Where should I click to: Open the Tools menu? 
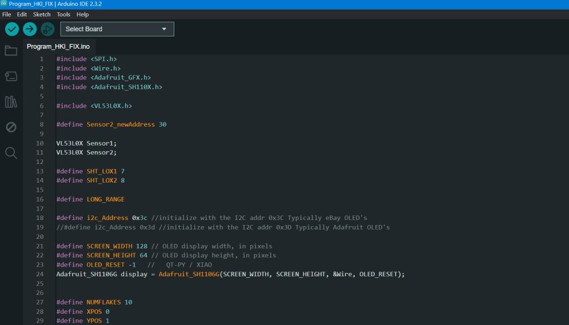click(x=64, y=14)
